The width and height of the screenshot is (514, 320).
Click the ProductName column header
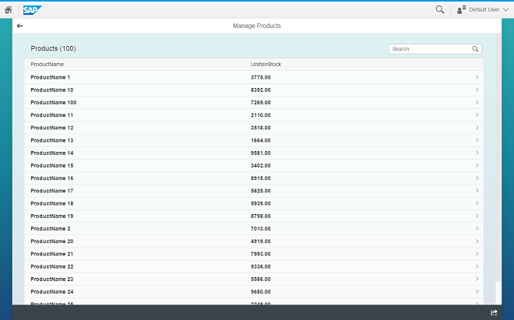point(48,65)
